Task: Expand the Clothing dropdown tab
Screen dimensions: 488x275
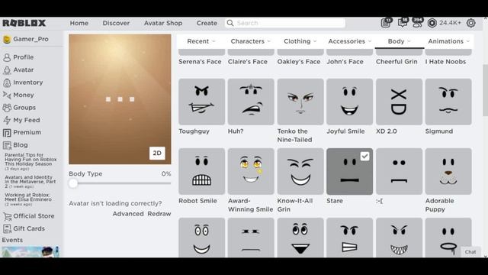Action: point(300,41)
